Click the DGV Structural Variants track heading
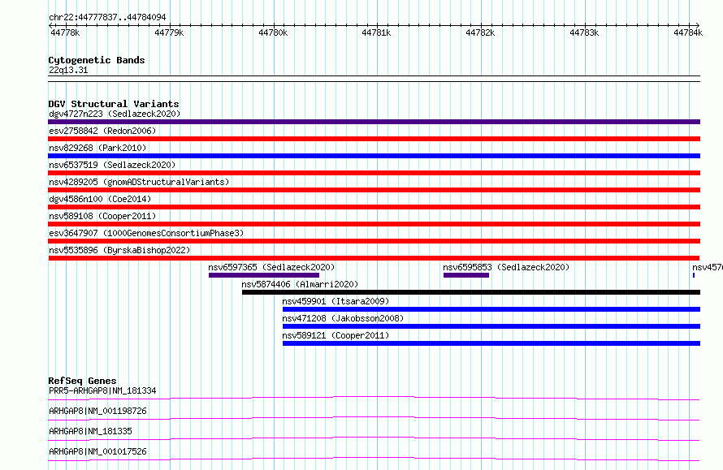The image size is (723, 470). [114, 104]
